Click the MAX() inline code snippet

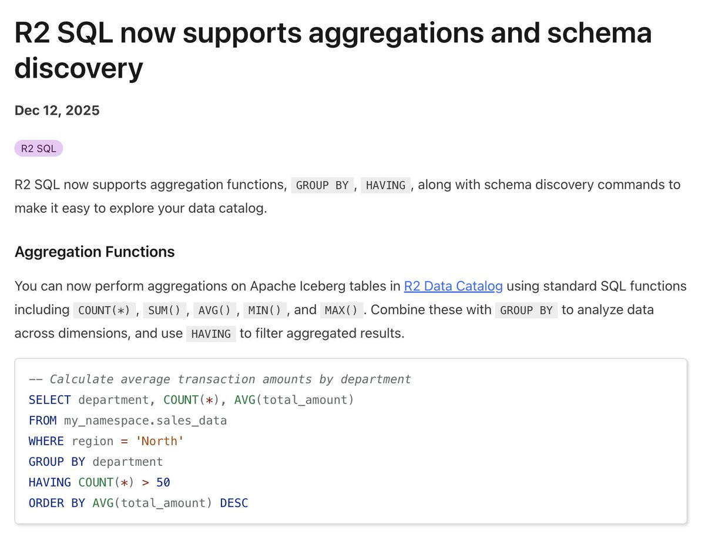(343, 310)
